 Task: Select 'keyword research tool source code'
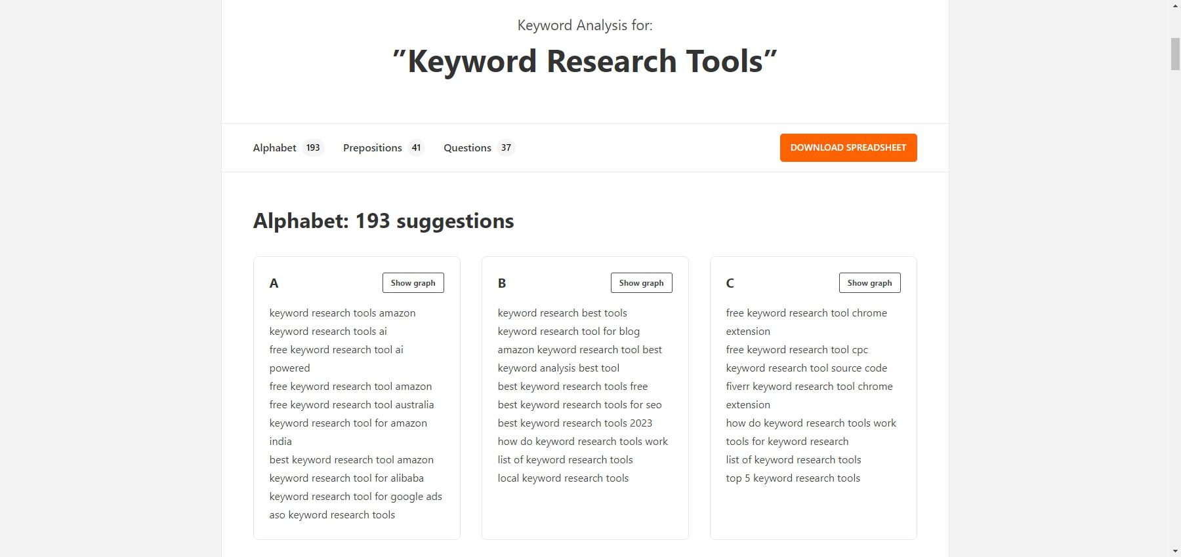coord(806,368)
